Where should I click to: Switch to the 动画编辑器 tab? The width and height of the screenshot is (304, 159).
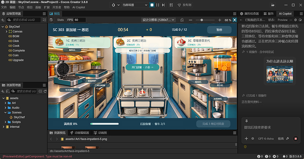(x=79, y=133)
